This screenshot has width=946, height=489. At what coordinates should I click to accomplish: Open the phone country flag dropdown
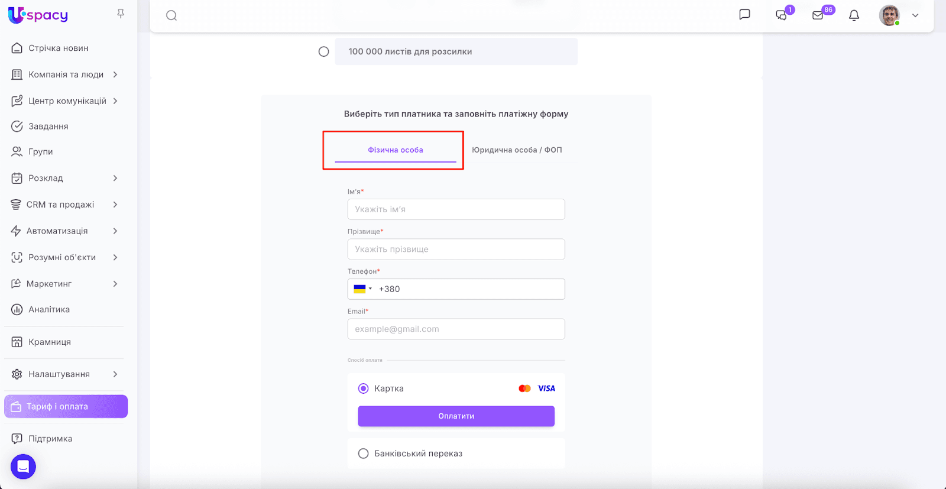[x=362, y=289]
